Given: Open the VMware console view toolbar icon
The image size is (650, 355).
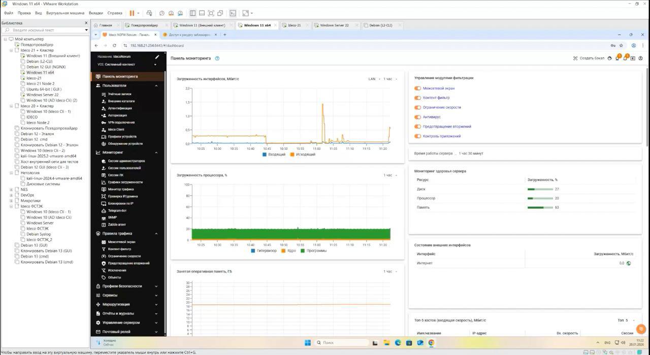Looking at the screenshot, I should coord(233,13).
